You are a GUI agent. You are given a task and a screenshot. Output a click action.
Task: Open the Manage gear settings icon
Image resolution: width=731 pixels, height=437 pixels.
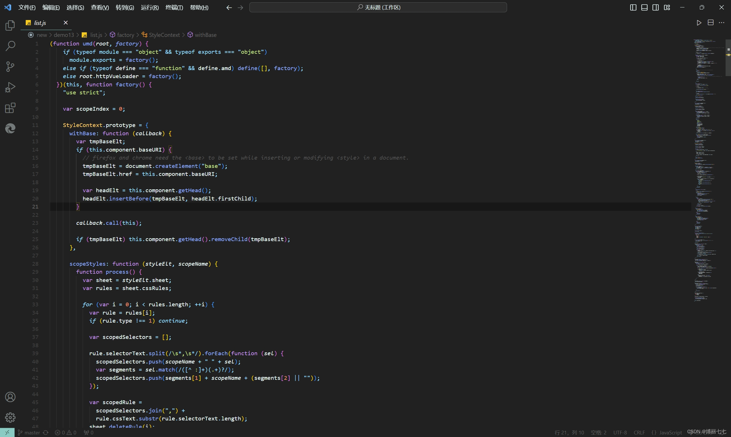coord(10,417)
